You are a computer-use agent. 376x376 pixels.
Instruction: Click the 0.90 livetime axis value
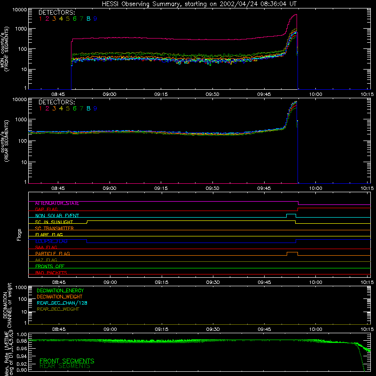point(22,370)
